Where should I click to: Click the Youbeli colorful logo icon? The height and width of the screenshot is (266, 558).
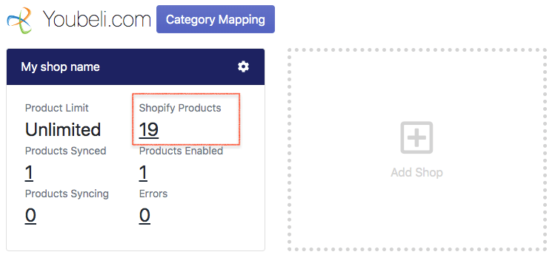click(x=20, y=20)
